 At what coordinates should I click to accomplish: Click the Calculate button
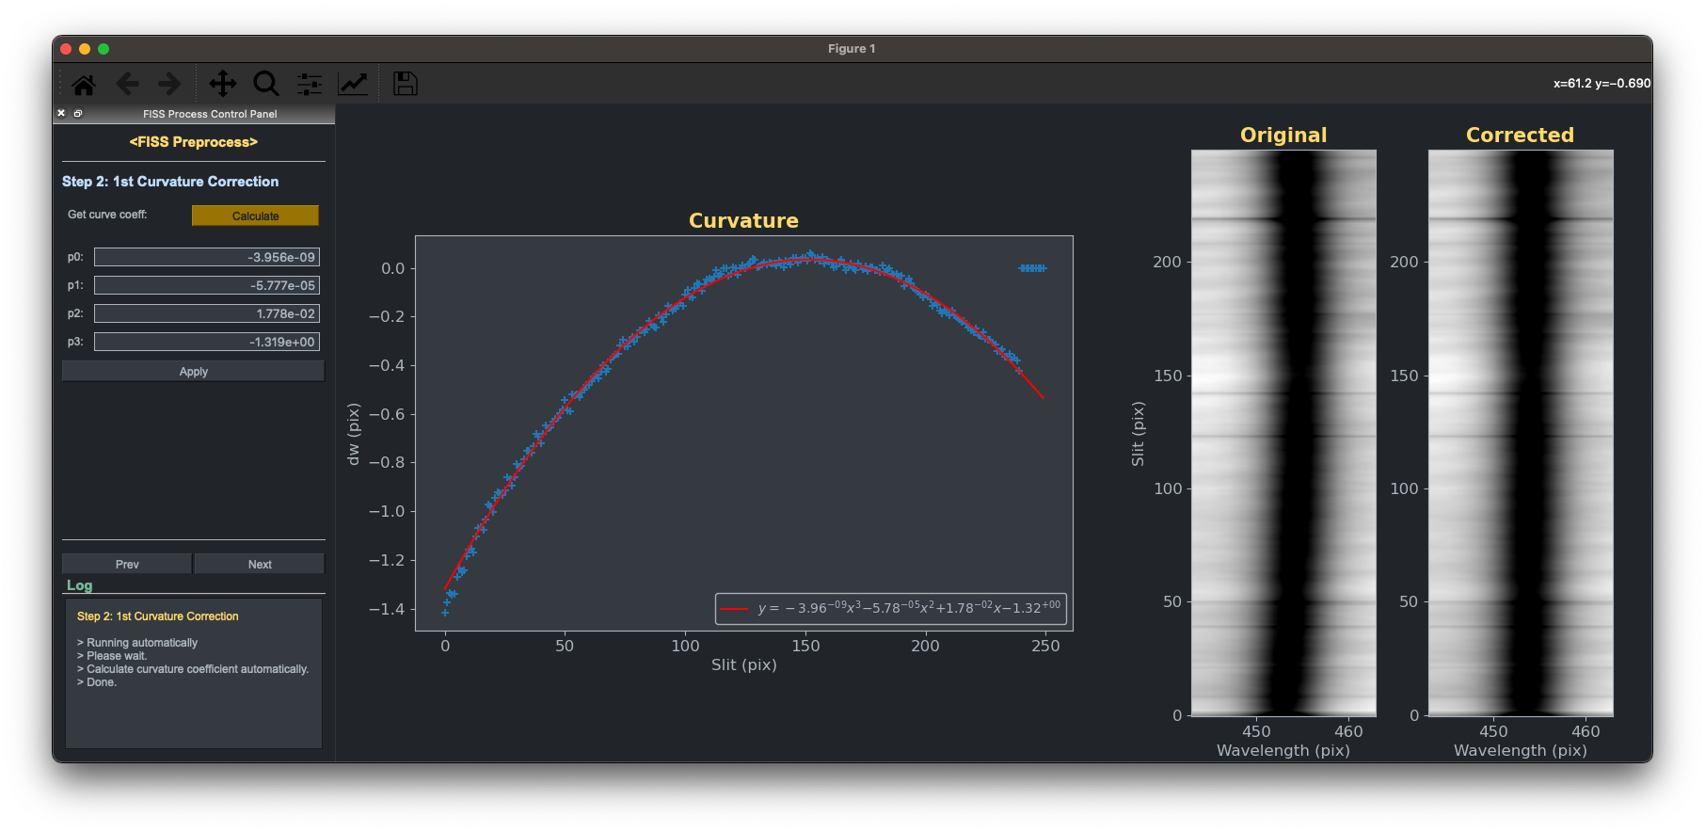point(255,216)
